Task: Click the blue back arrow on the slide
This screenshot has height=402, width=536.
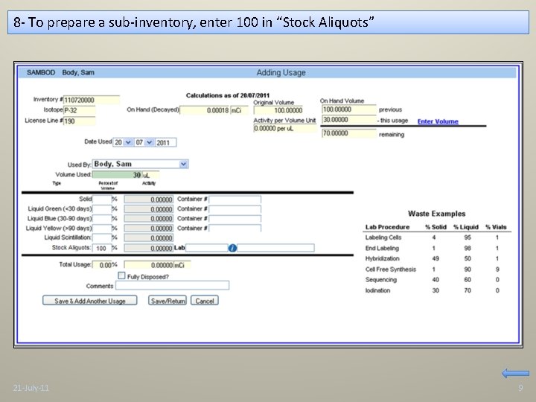Action: point(515,373)
